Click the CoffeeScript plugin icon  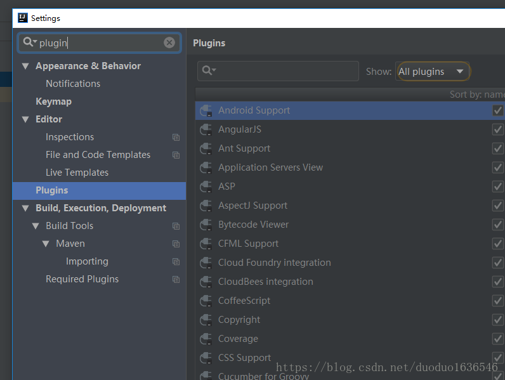[x=206, y=301]
